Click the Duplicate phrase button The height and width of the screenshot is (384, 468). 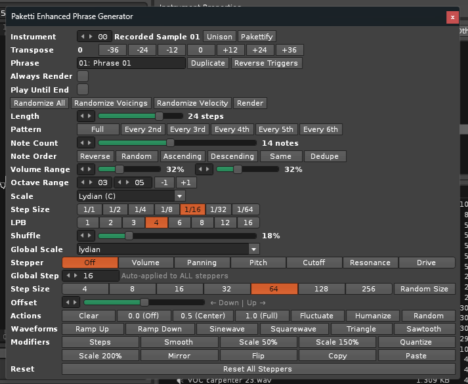click(x=208, y=63)
